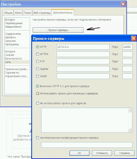Check the WAIS proxy checkbox
The image size is (137, 159).
coord(37,76)
